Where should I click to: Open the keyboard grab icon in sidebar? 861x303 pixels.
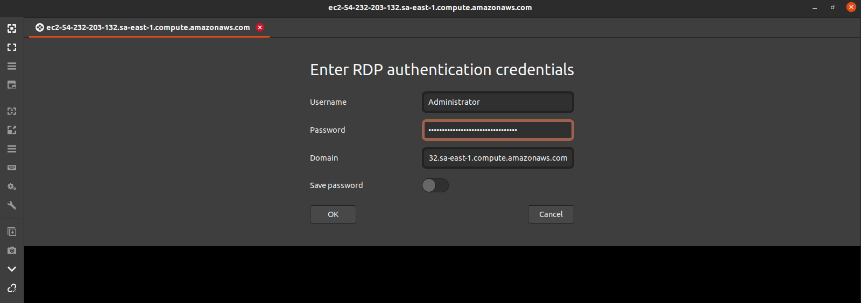point(12,168)
